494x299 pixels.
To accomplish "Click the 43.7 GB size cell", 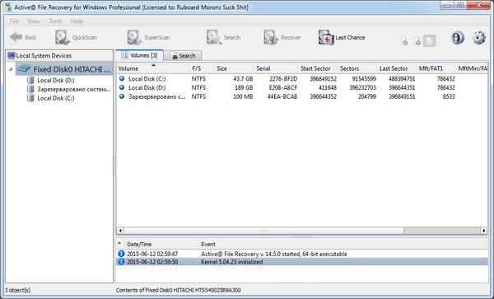I will click(243, 79).
